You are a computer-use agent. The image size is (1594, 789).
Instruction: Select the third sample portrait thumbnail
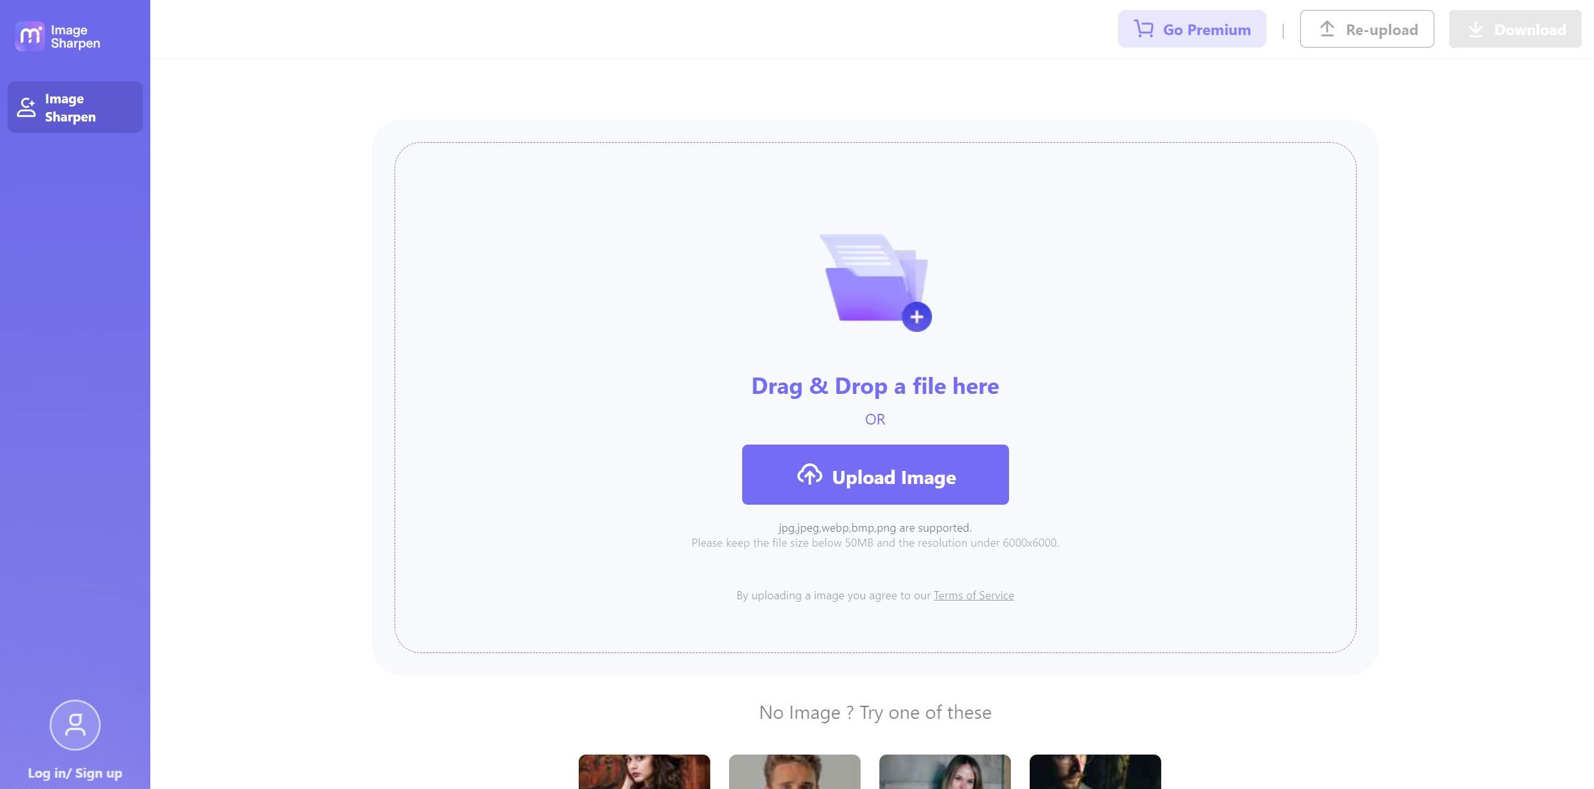tap(944, 771)
